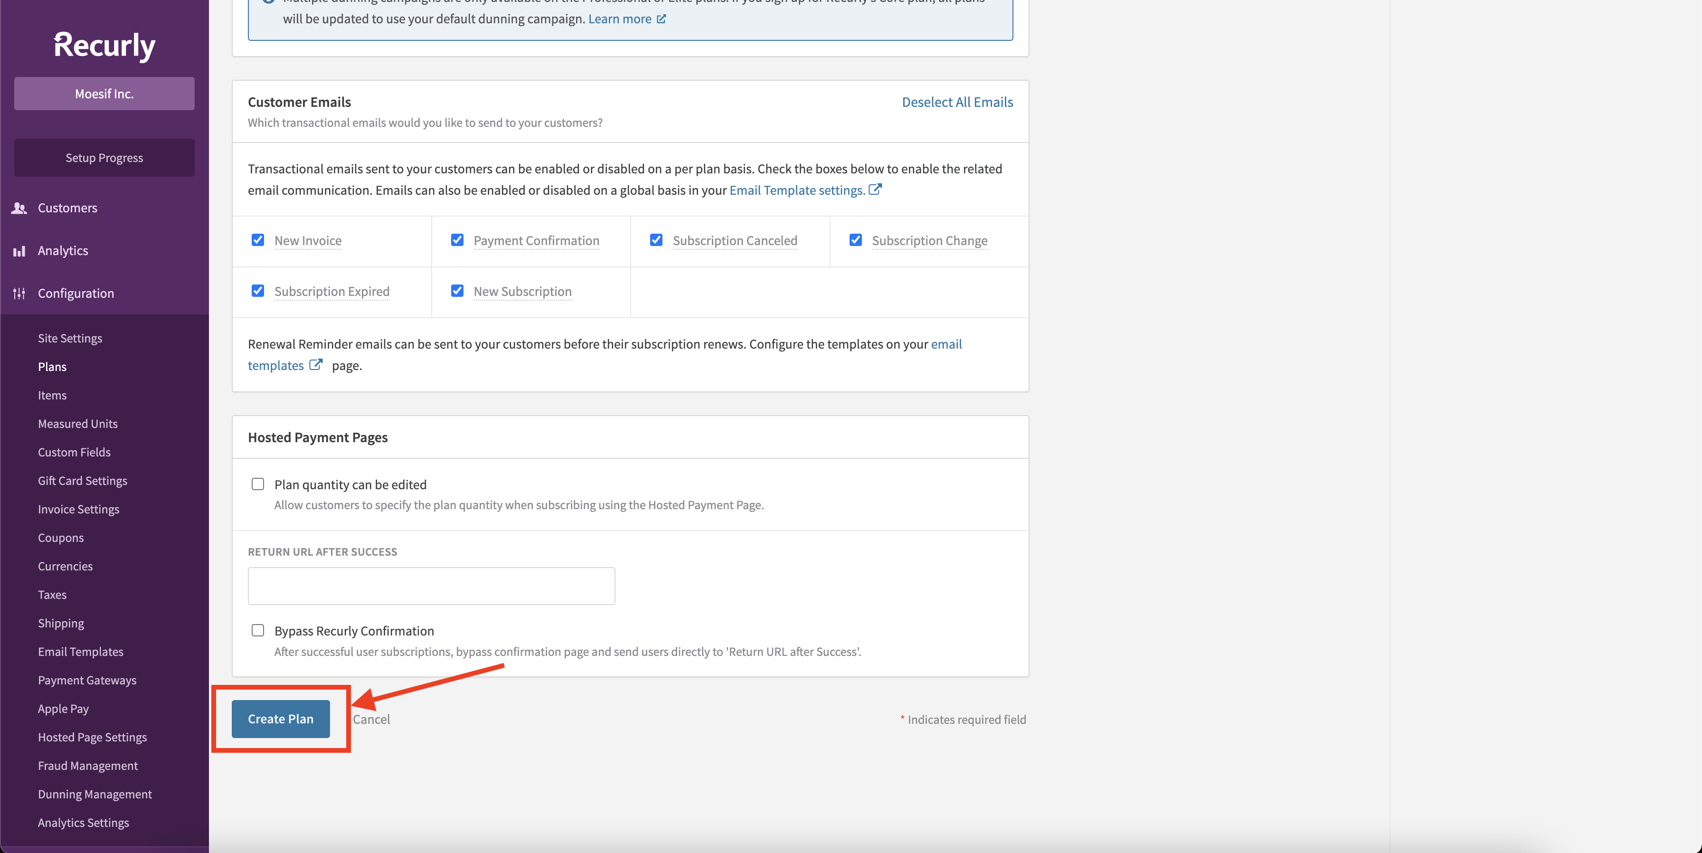Image resolution: width=1702 pixels, height=853 pixels.
Task: Expand the Analytics sidebar section
Action: point(63,251)
